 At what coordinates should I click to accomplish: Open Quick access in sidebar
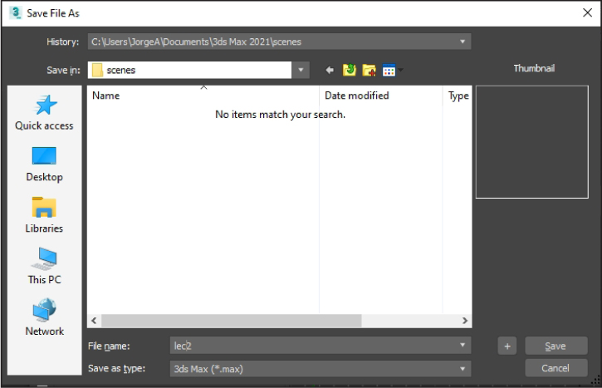tap(44, 113)
